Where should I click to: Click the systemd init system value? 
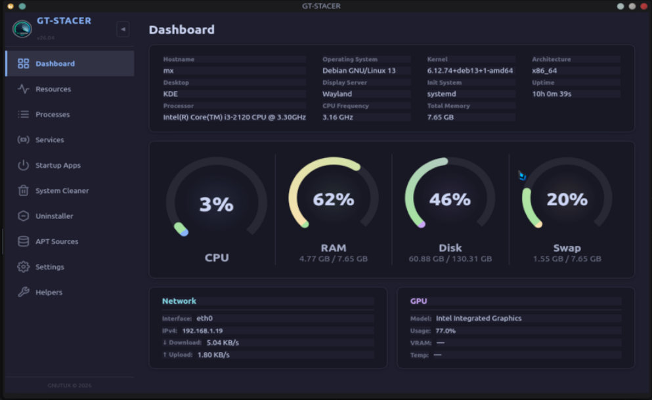pyautogui.click(x=442, y=94)
